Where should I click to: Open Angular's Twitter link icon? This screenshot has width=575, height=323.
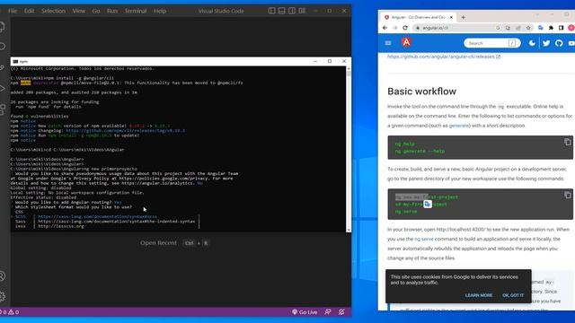coord(546,43)
